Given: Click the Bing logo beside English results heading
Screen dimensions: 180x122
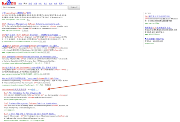Looking at the screenshot, I should pos(35,90).
